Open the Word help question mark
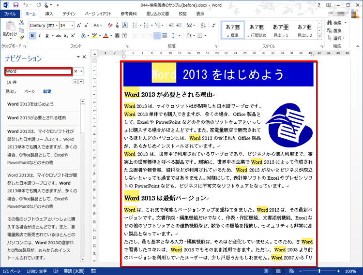Image resolution: width=363 pixels, height=275 pixels. tap(319, 5)
